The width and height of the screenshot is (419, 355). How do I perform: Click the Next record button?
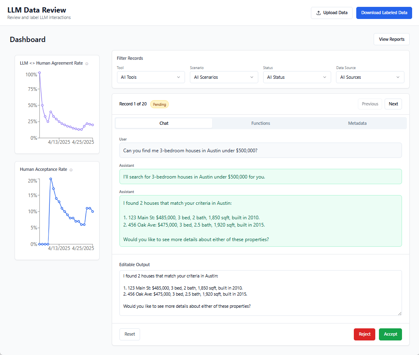click(x=393, y=104)
